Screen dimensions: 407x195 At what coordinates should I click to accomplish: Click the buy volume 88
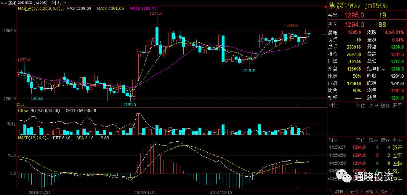click(382, 24)
